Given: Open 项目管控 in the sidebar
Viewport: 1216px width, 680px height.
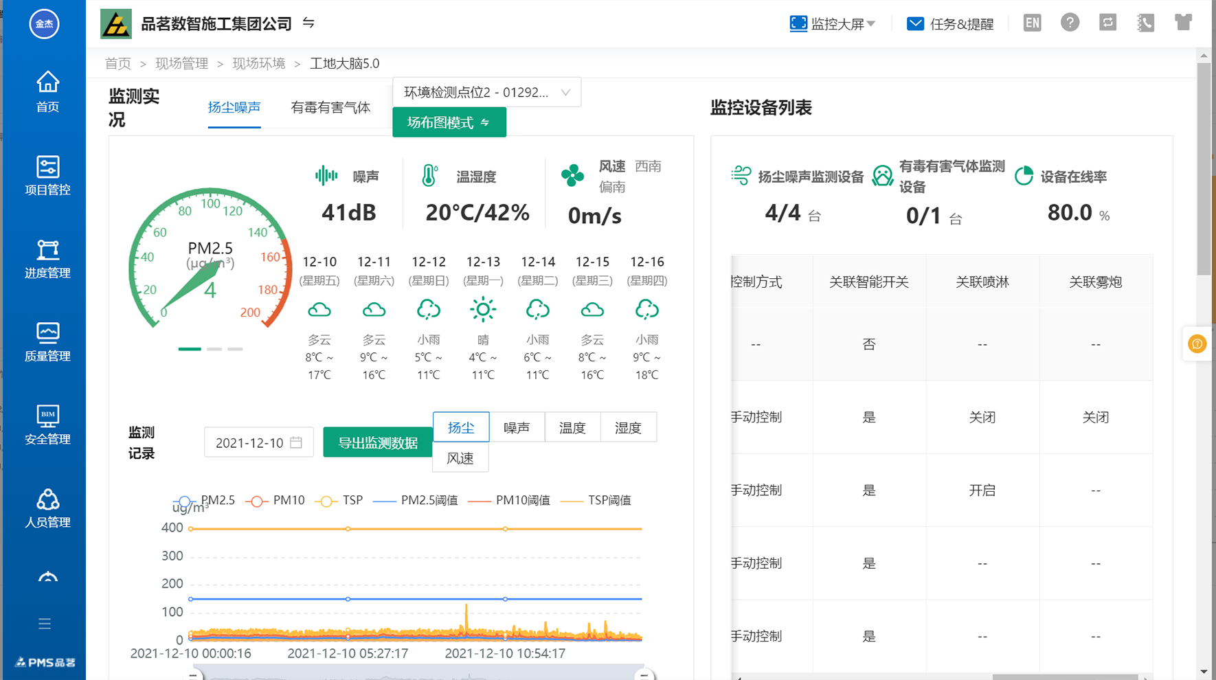Looking at the screenshot, I should pyautogui.click(x=47, y=175).
